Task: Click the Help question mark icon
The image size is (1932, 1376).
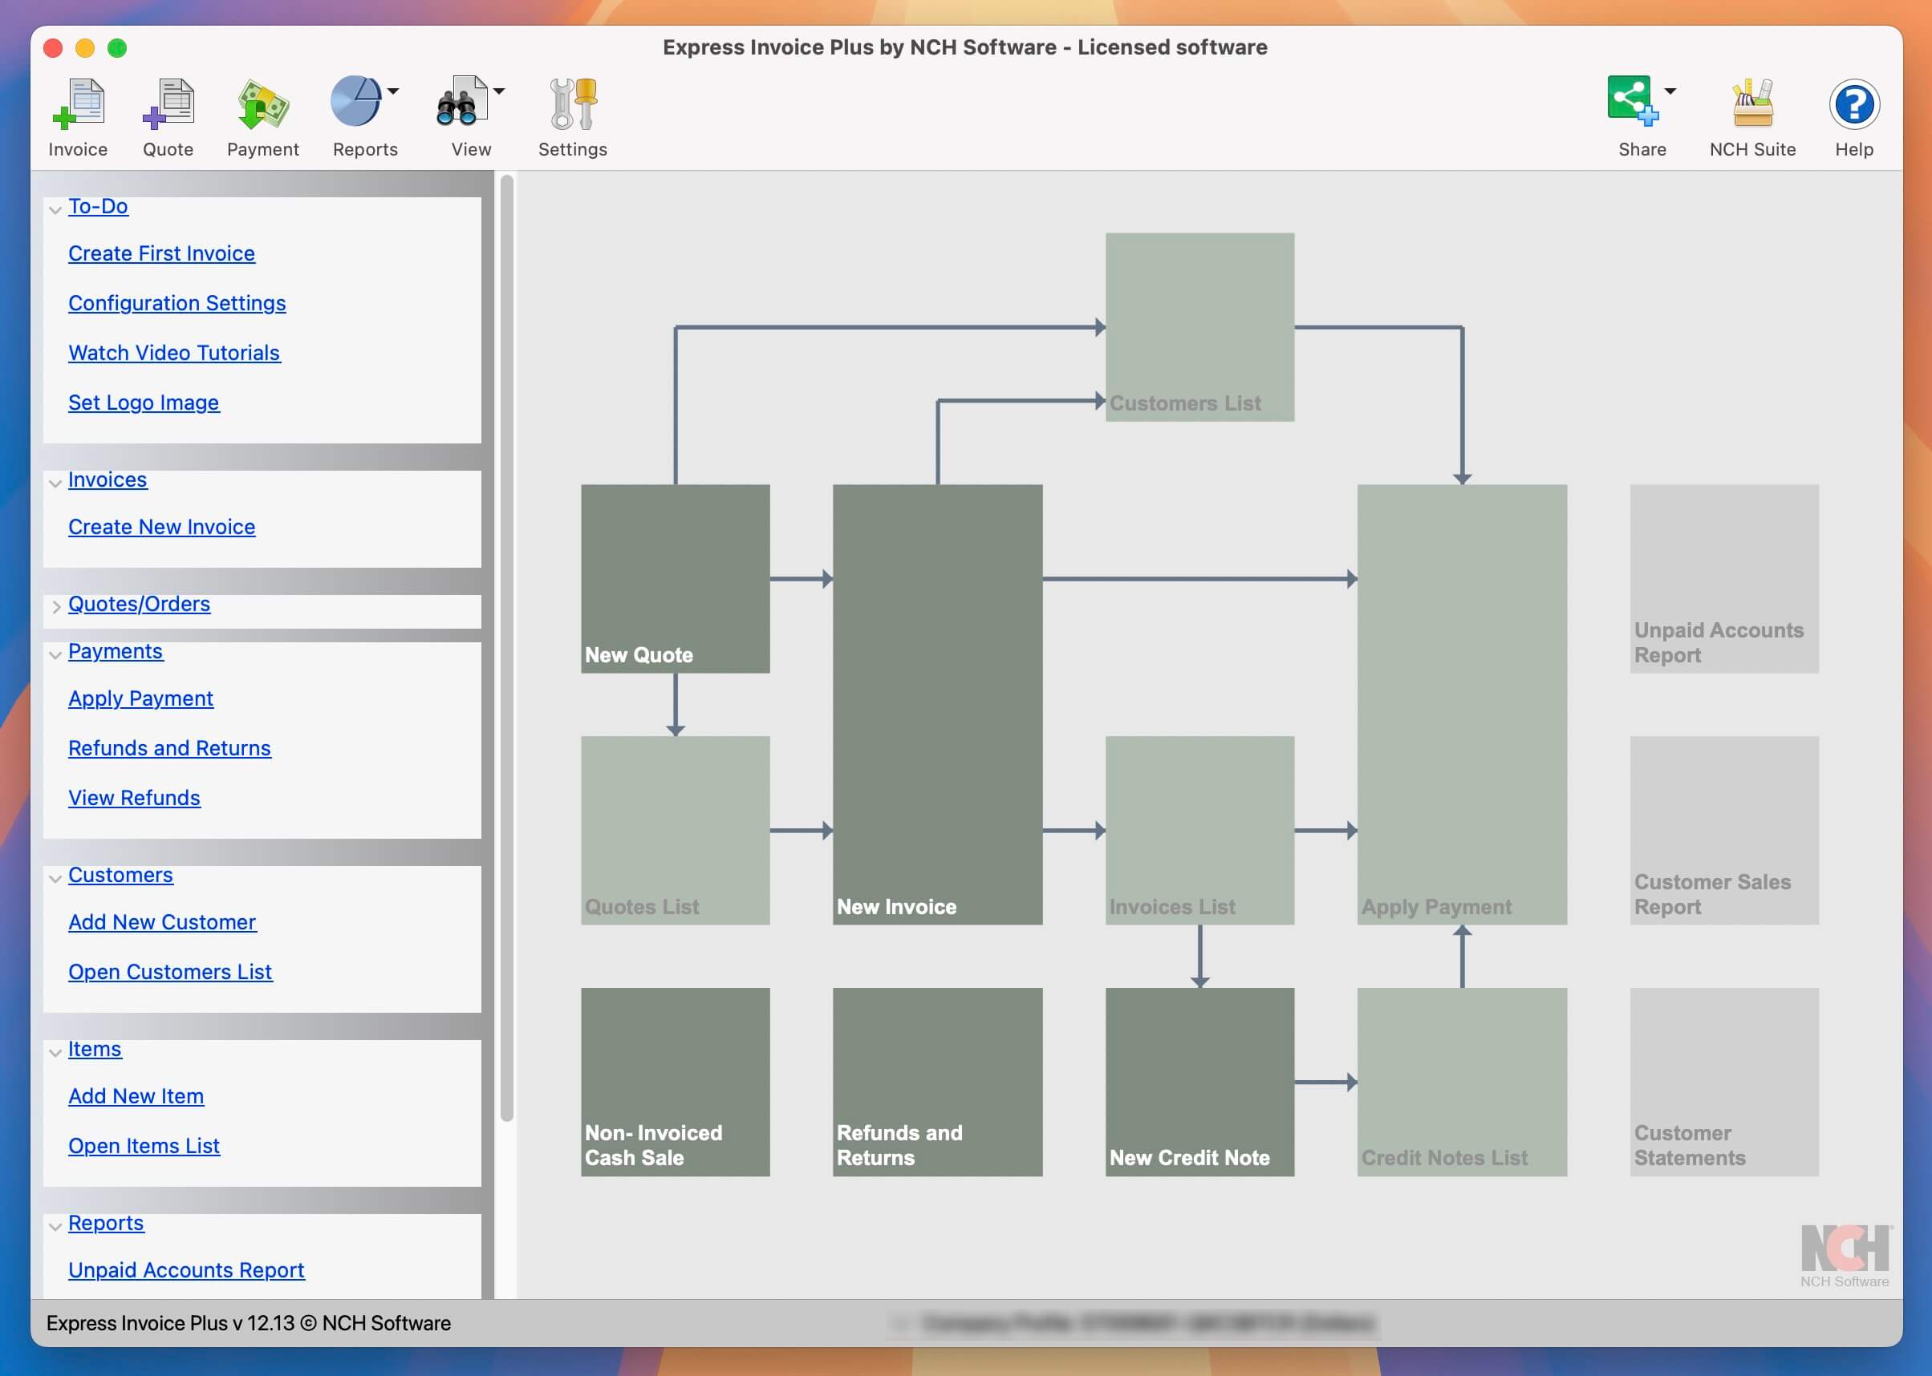Action: [x=1854, y=104]
